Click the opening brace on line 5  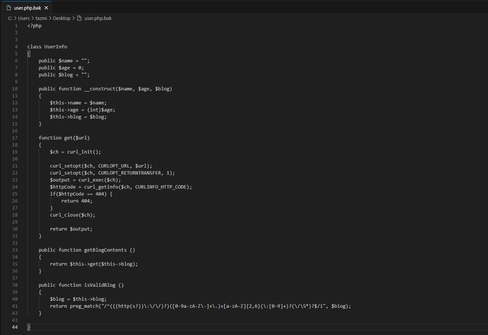29,54
